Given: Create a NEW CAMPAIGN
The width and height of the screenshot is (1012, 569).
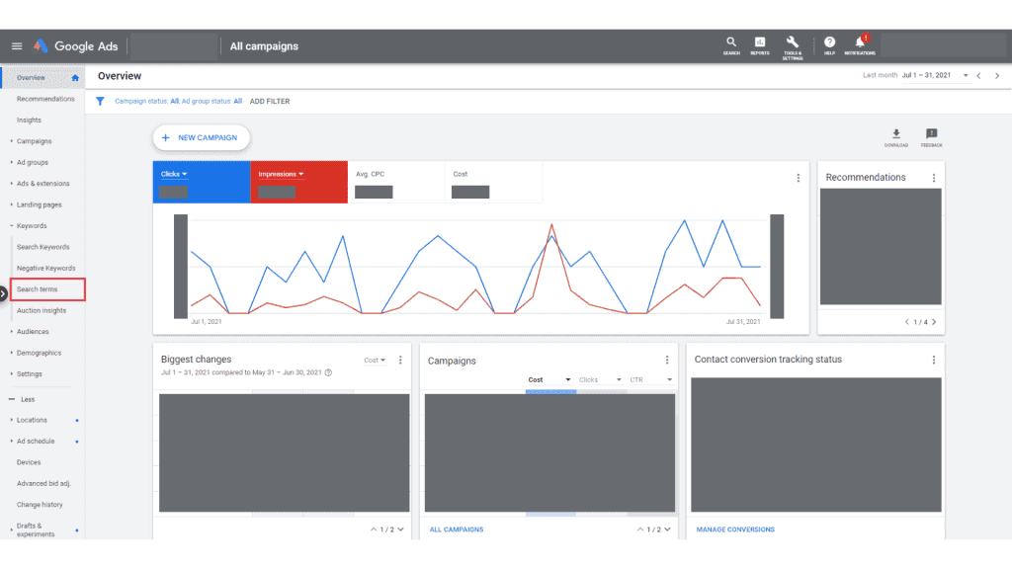Looking at the screenshot, I should (x=201, y=137).
